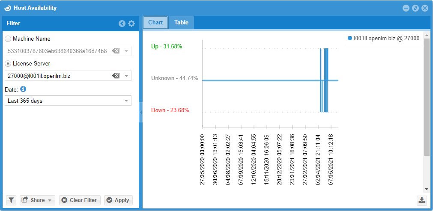Screen dimensions: 433x211
Task: Switch to the Table tab
Action: 181,22
